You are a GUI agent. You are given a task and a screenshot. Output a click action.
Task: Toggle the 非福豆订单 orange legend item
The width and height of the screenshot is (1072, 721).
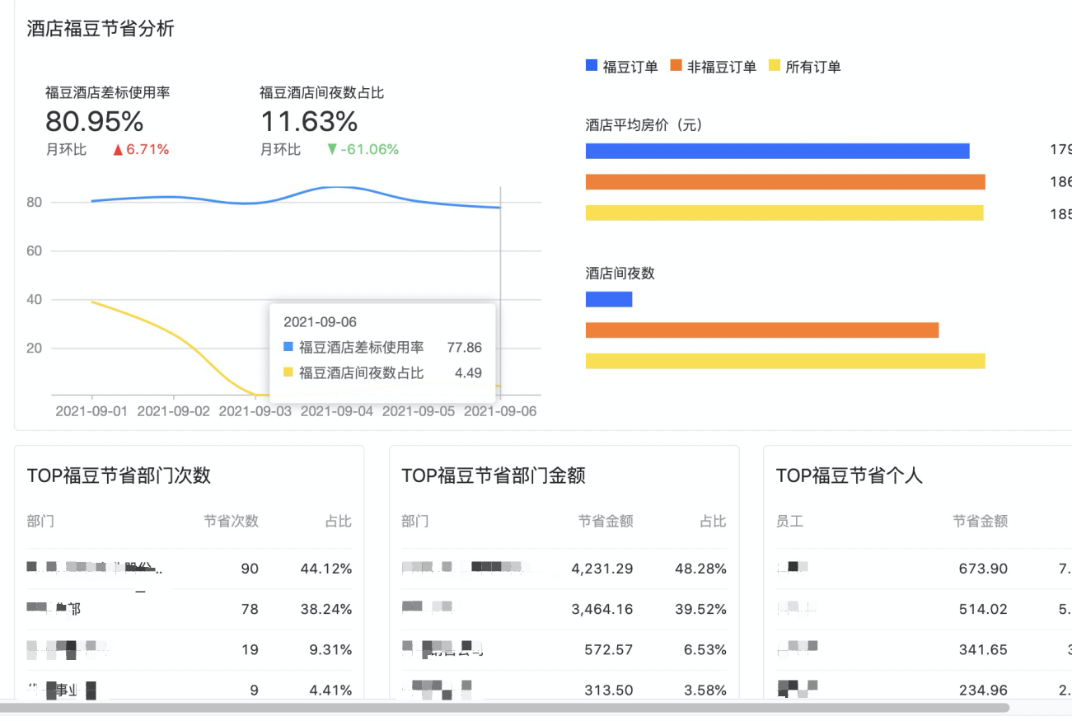pyautogui.click(x=713, y=67)
